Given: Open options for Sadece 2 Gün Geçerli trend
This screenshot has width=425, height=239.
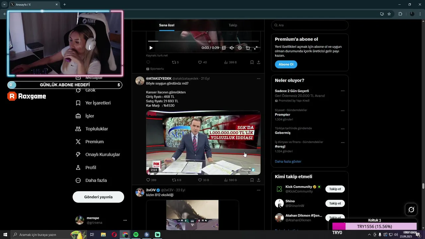Looking at the screenshot, I should pyautogui.click(x=343, y=91).
